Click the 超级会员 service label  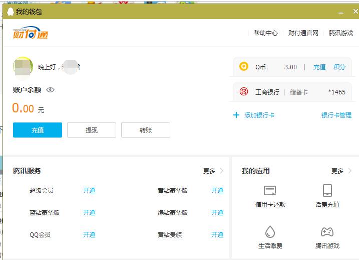point(42,190)
